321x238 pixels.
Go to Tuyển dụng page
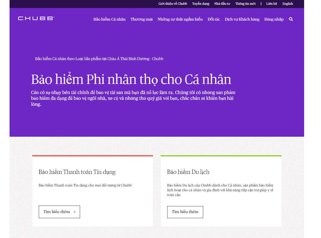201,4
